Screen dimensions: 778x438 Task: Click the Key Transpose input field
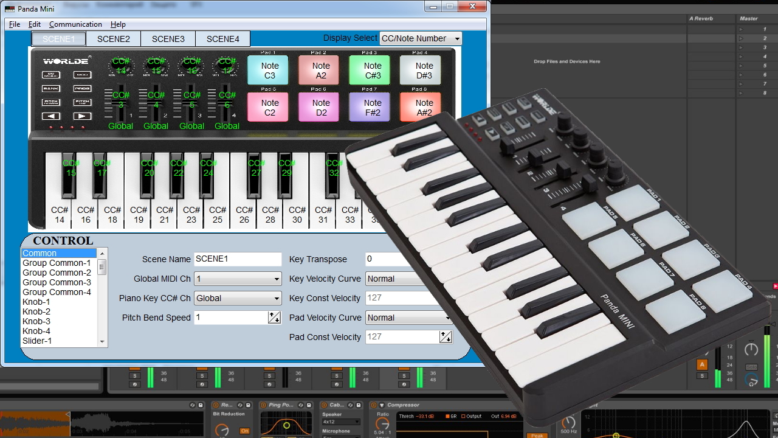click(x=408, y=259)
